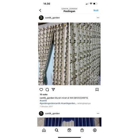Follow account via Ikuti button

[96, 10]
